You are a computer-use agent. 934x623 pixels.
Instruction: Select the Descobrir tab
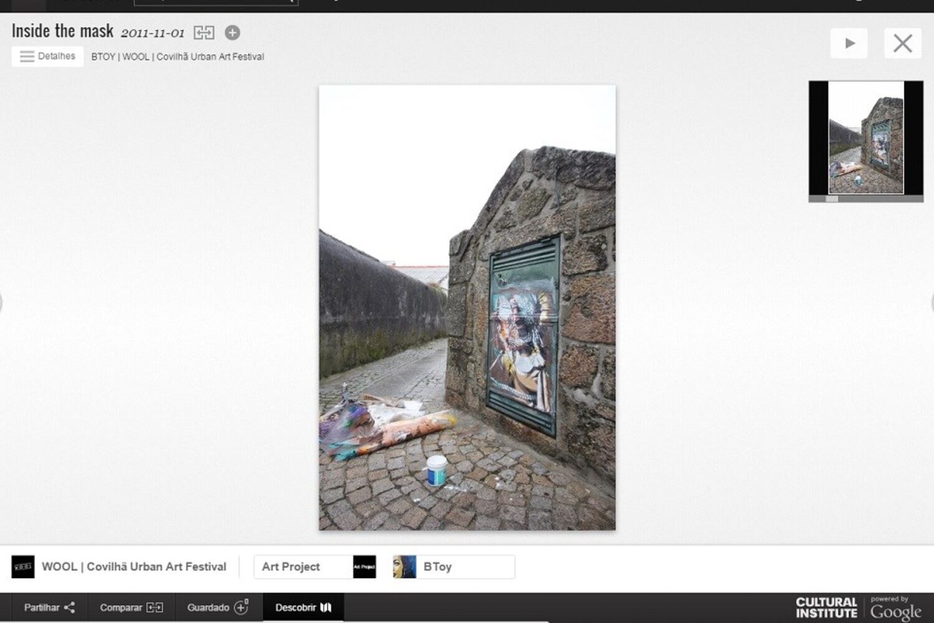303,607
